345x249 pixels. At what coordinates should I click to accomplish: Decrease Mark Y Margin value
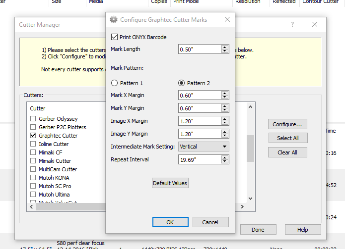[225, 110]
